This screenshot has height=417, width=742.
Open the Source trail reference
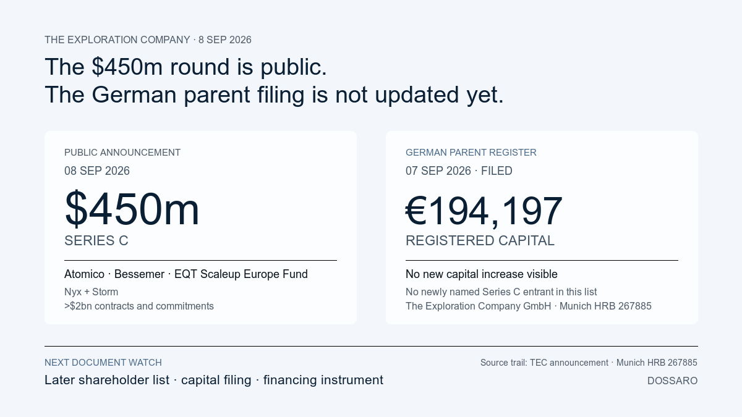click(x=589, y=363)
